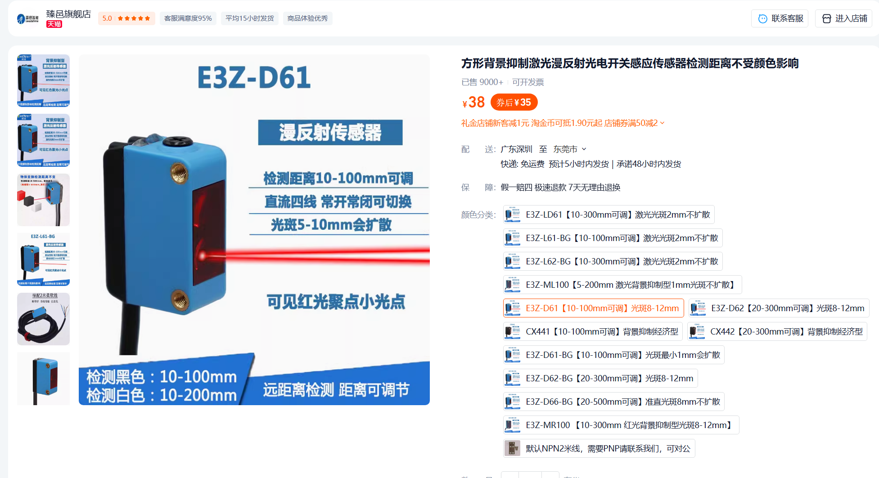Select the E3Z-ML100 5-200mm variant
The height and width of the screenshot is (478, 879).
coord(622,285)
